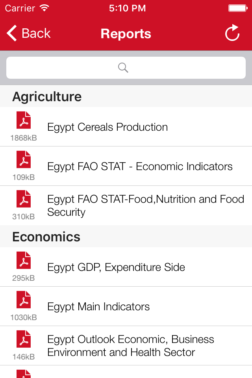
Task: Tap the back chevron icon
Action: (x=11, y=33)
